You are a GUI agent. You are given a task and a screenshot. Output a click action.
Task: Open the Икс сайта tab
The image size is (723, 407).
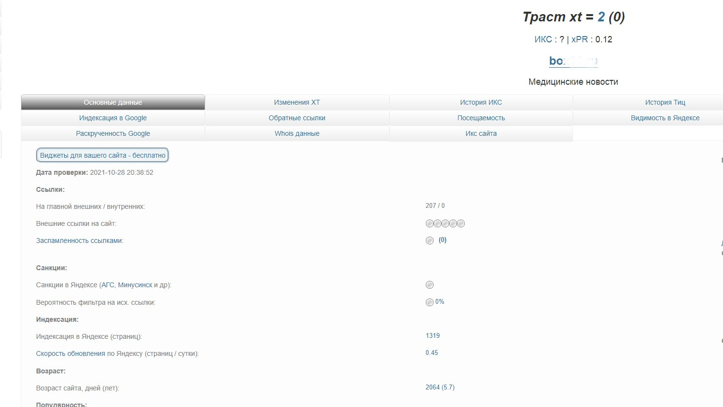pos(481,133)
